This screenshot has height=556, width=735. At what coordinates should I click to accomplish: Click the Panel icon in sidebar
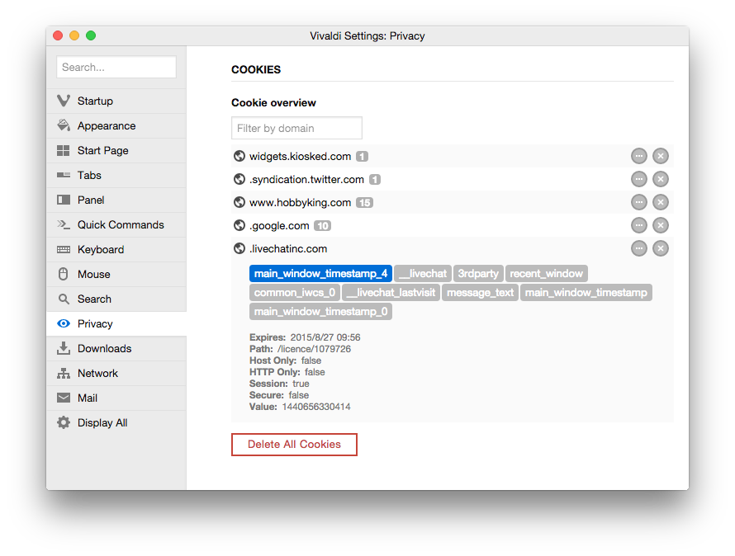[x=64, y=200]
